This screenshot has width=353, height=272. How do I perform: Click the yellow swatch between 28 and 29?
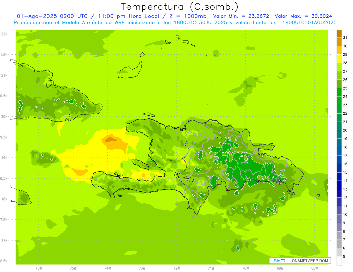339,59
